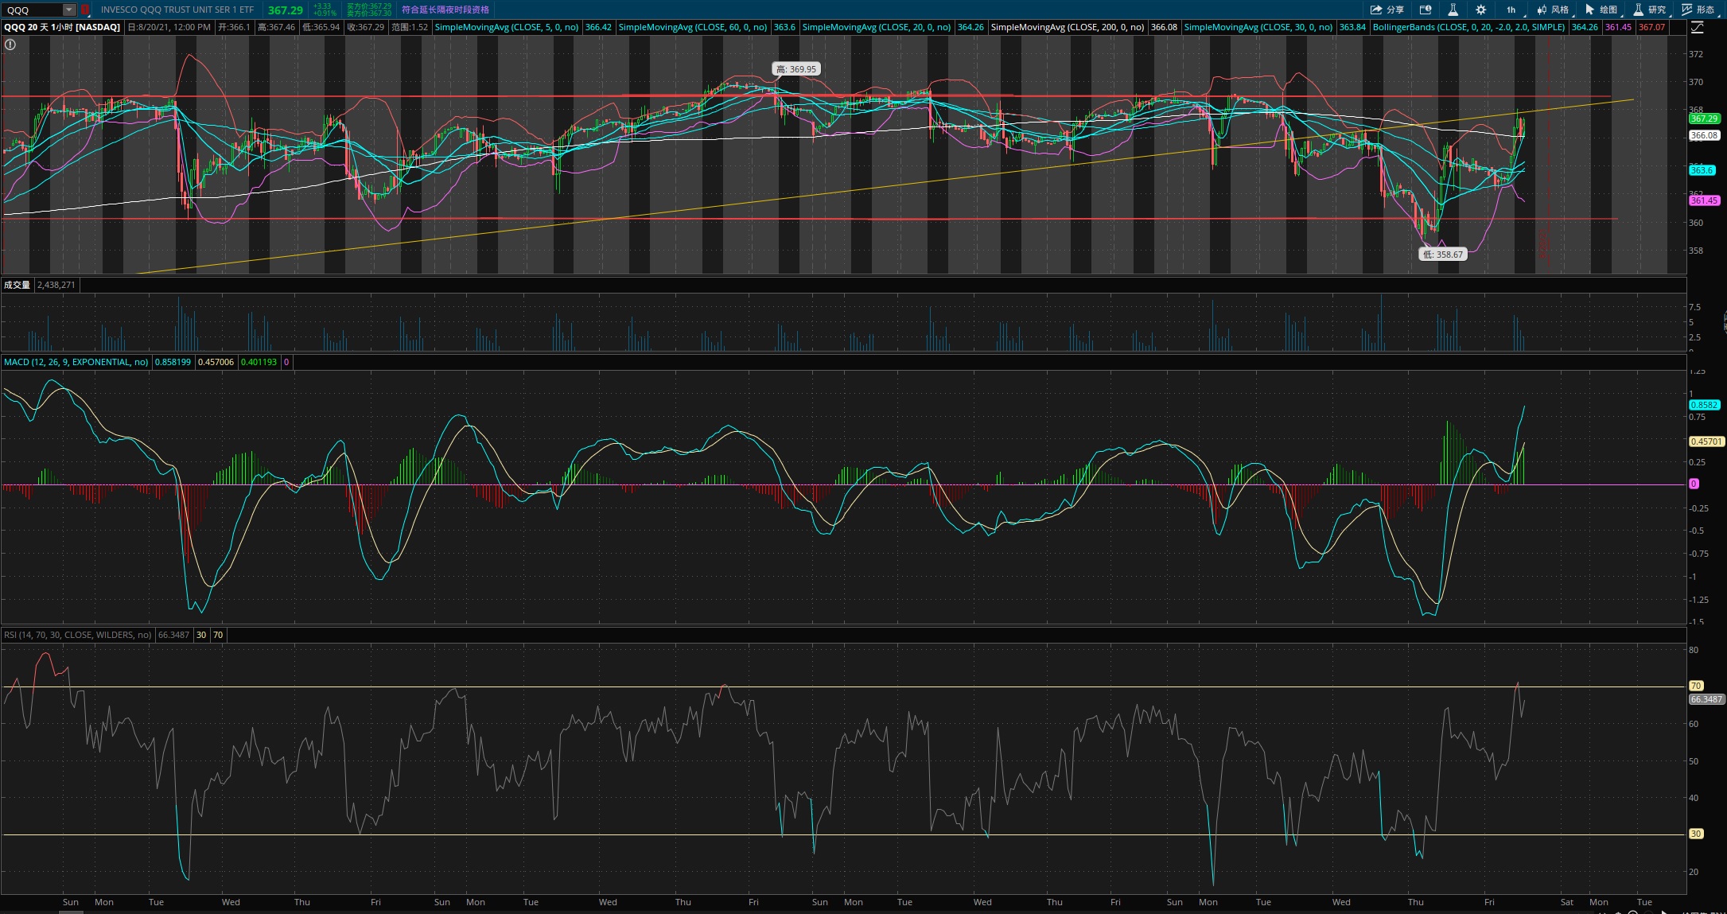Click the chart scale icon at top-right of chart

[x=1697, y=27]
